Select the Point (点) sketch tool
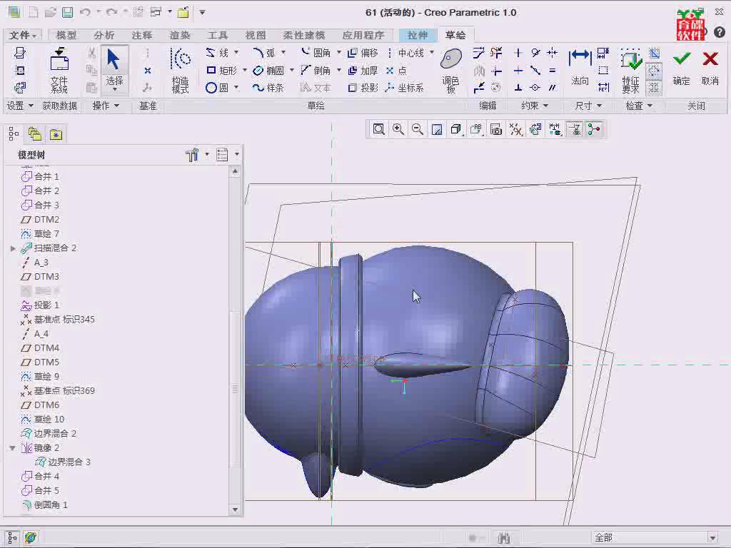This screenshot has height=548, width=731. [x=396, y=71]
